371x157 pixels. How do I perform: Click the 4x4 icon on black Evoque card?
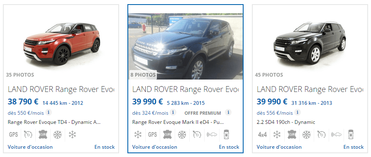[x=262, y=135]
